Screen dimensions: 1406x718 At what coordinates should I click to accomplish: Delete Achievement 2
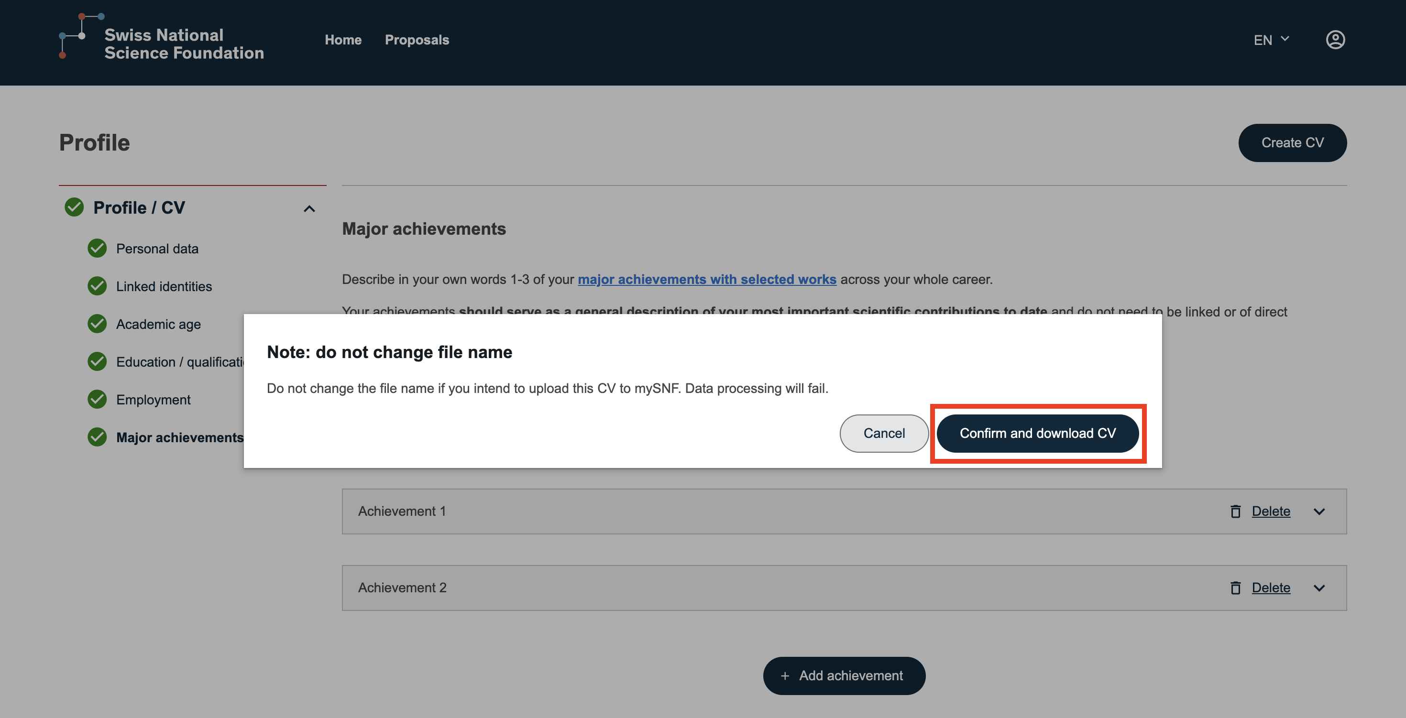click(x=1270, y=587)
